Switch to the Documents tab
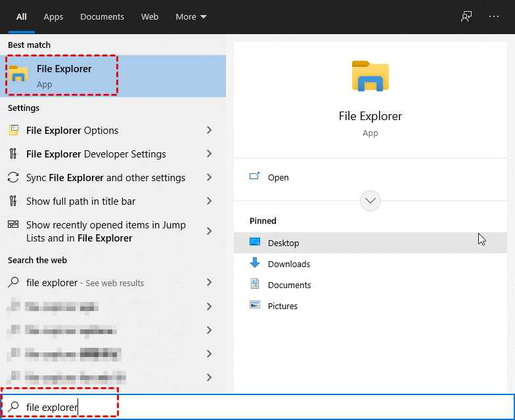Screen dimensions: 515x420 102,16
